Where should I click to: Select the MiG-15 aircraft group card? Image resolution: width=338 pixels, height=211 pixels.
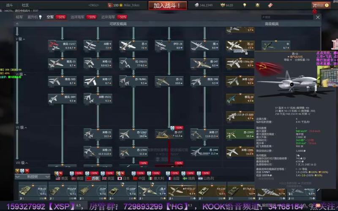[98, 63]
